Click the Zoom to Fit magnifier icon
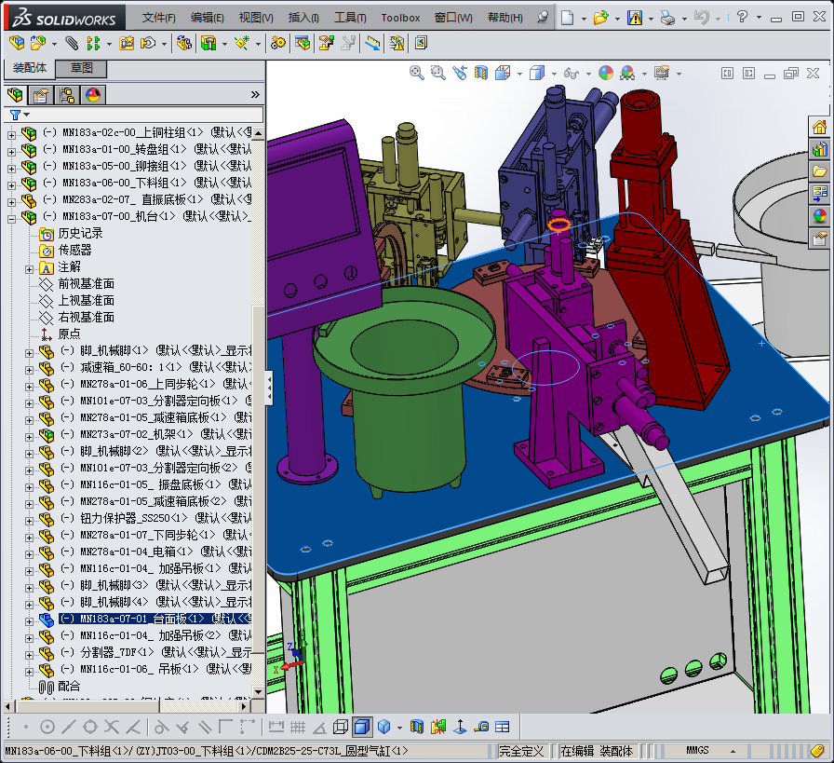 coord(418,73)
